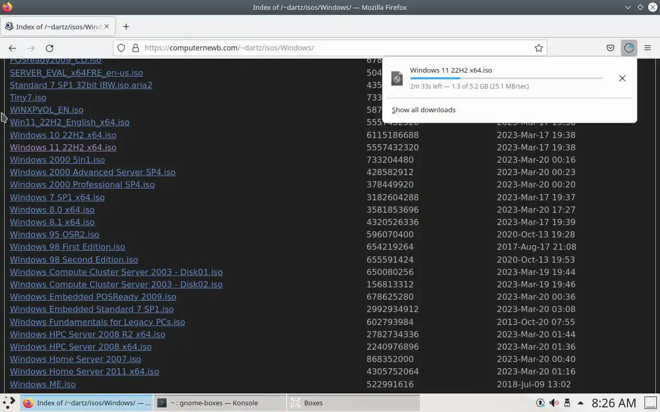Select file size 6115186688 text
Viewport: 660px width, 412px height.
(x=392, y=135)
